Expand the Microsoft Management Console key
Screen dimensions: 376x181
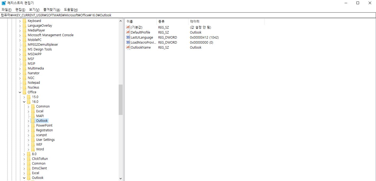pos(20,35)
